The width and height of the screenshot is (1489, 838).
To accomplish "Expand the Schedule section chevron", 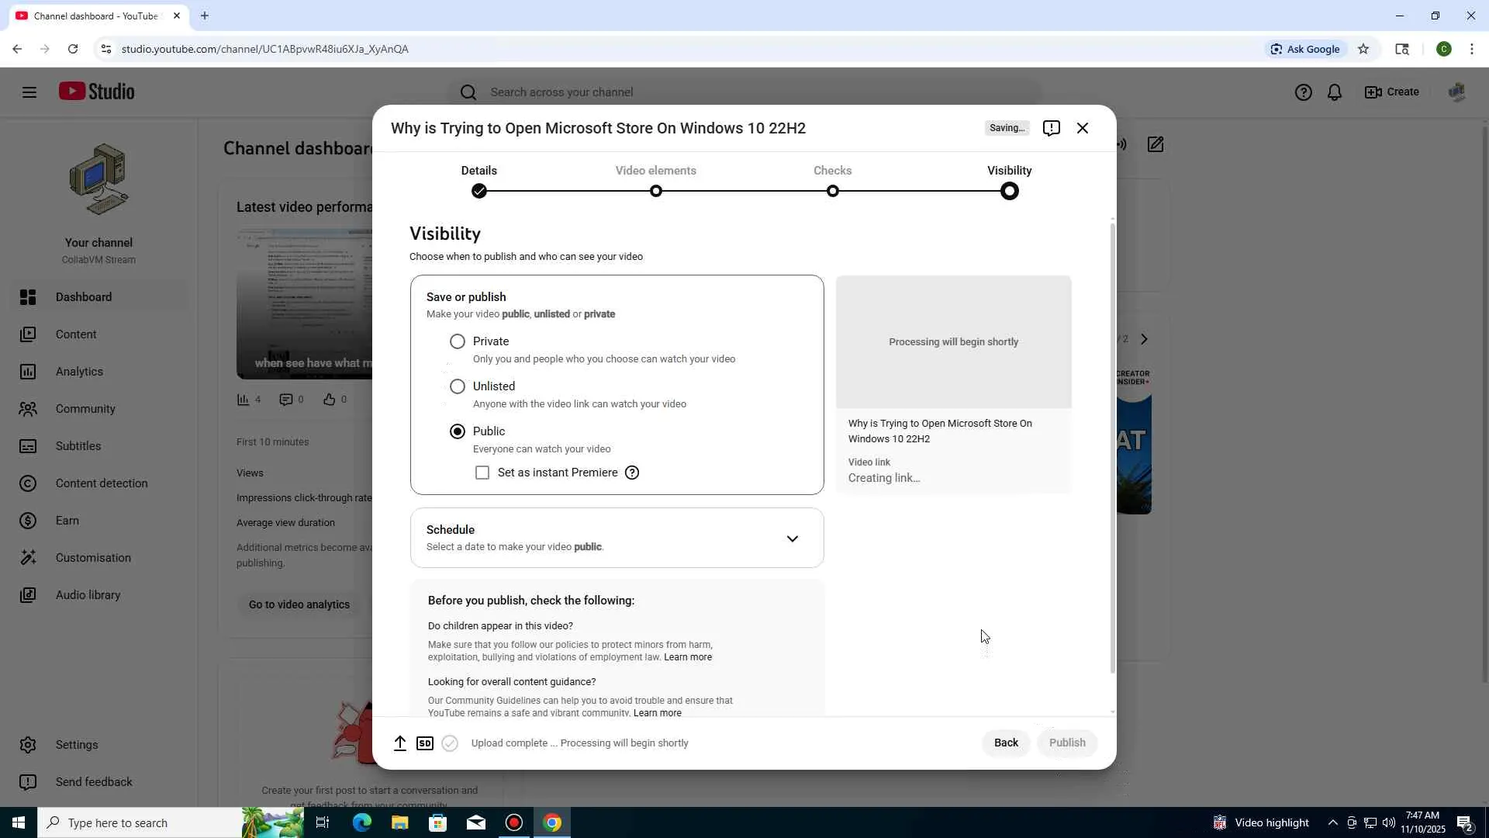I will 792,538.
